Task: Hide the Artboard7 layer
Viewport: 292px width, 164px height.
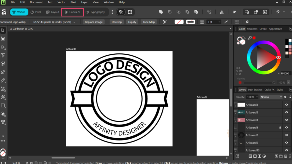Action: (x=286, y=135)
